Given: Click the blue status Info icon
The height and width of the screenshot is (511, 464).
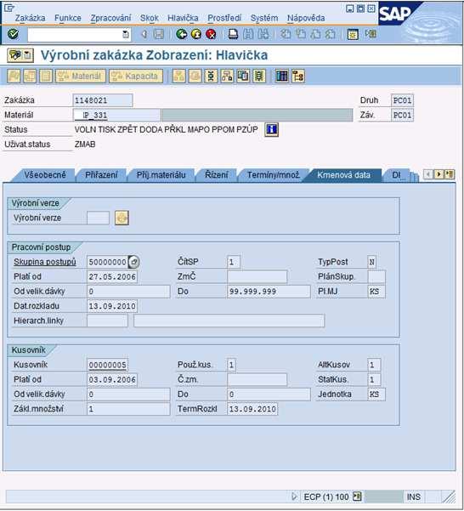Looking at the screenshot, I should (272, 130).
